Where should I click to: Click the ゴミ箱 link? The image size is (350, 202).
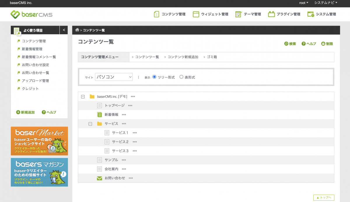coord(212,57)
